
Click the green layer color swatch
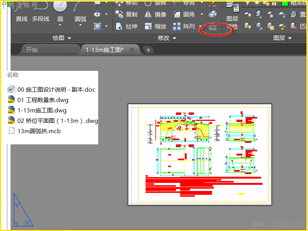285,3
